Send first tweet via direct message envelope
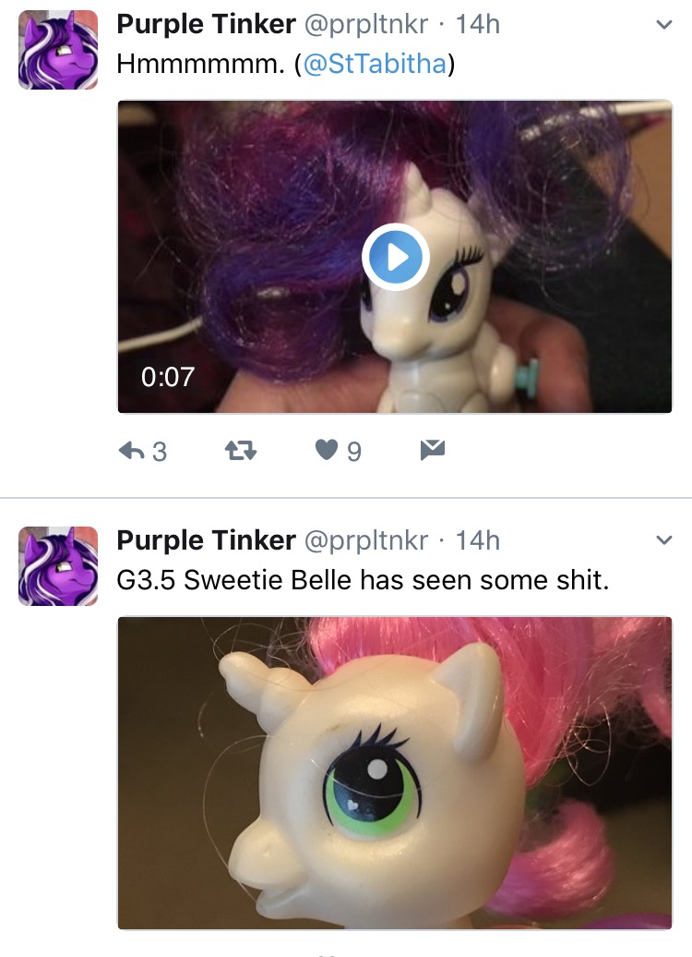This screenshot has width=692, height=957. point(433,450)
